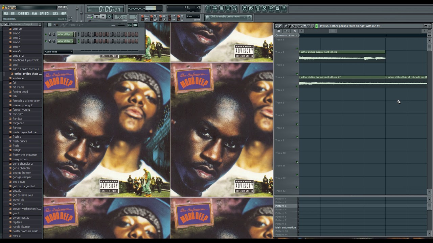This screenshot has height=243, width=433.
Task: Open the Playlist title clip dropdown
Action: (382, 26)
